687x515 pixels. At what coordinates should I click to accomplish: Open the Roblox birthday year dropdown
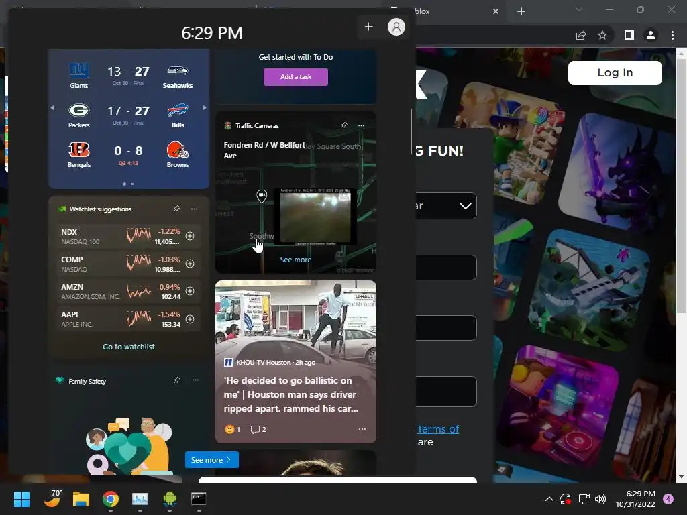[446, 206]
